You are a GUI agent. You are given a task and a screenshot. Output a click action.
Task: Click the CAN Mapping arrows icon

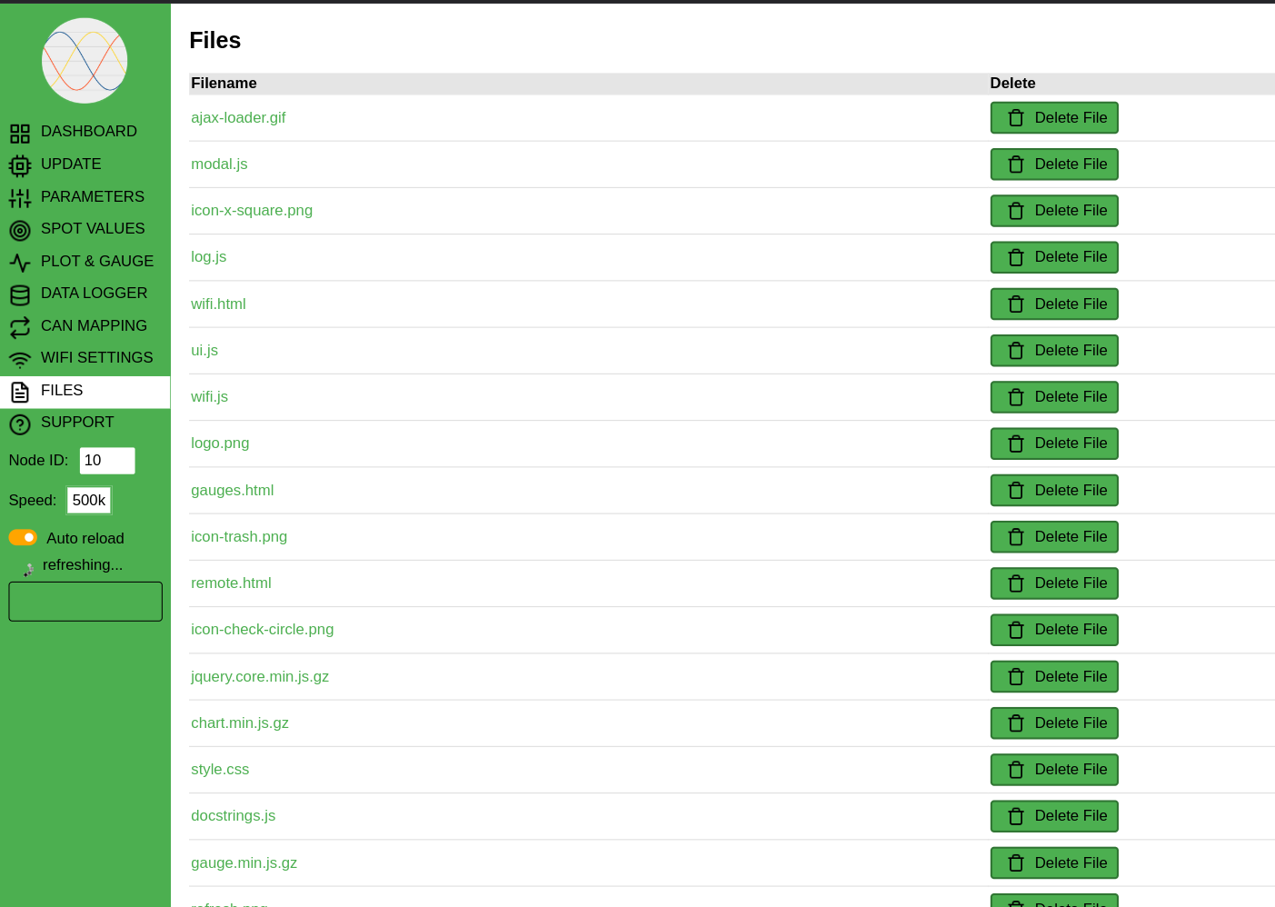[20, 327]
